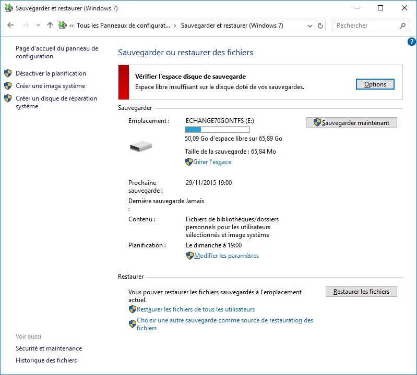Open Page d'accueil du panneau de configuration
417x375 pixels.
click(x=57, y=52)
